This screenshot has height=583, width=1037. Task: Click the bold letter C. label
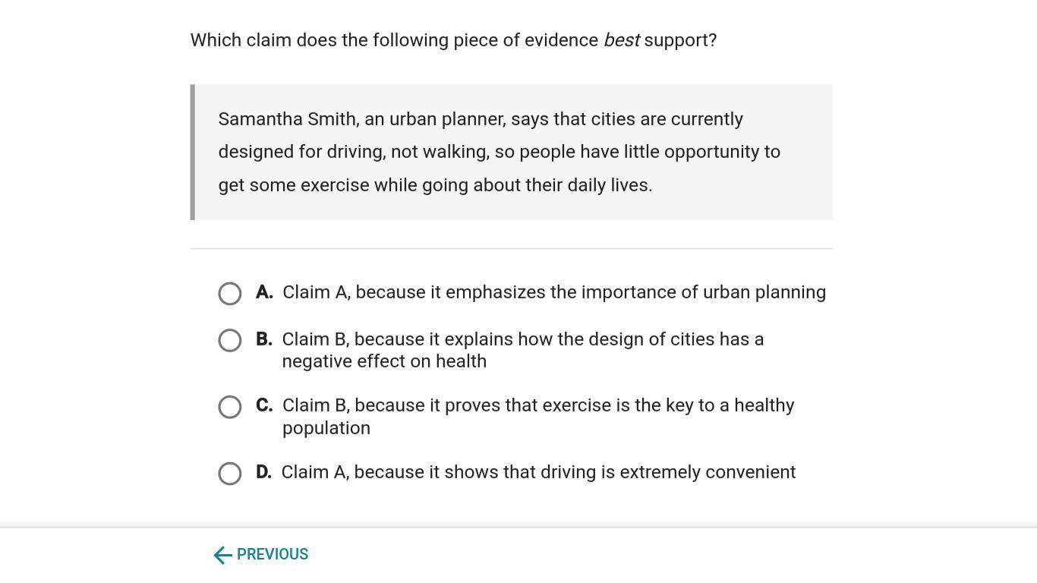tap(264, 405)
